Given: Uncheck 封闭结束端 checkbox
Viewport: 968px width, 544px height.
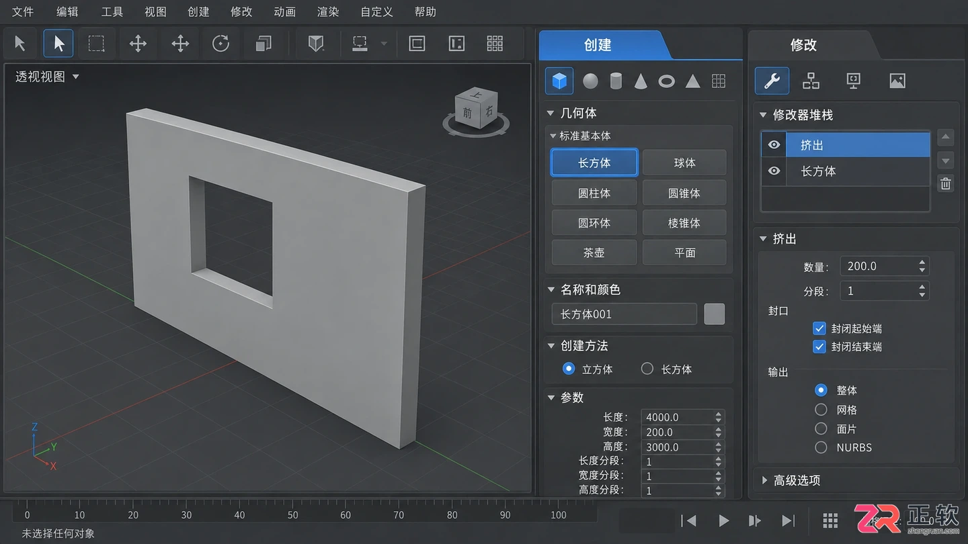Looking at the screenshot, I should pyautogui.click(x=819, y=347).
